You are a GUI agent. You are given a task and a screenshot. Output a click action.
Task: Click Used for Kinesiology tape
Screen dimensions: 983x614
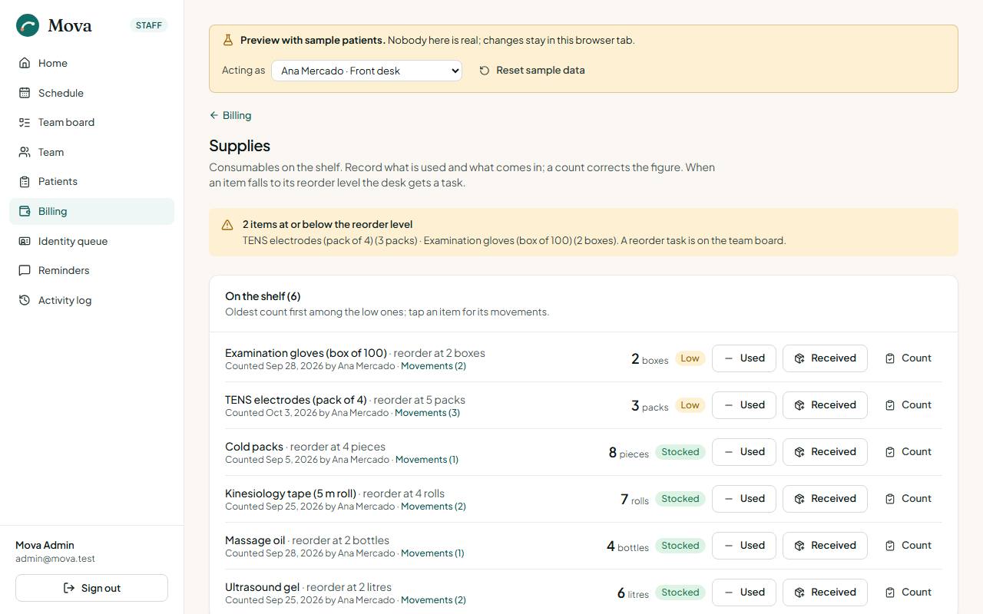point(744,499)
